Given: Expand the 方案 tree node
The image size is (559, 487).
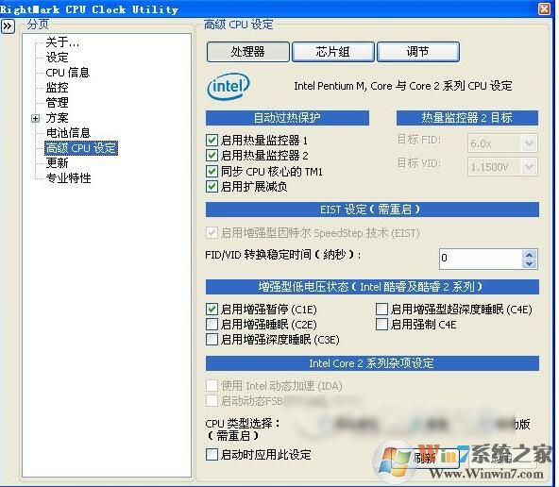Looking at the screenshot, I should point(35,118).
